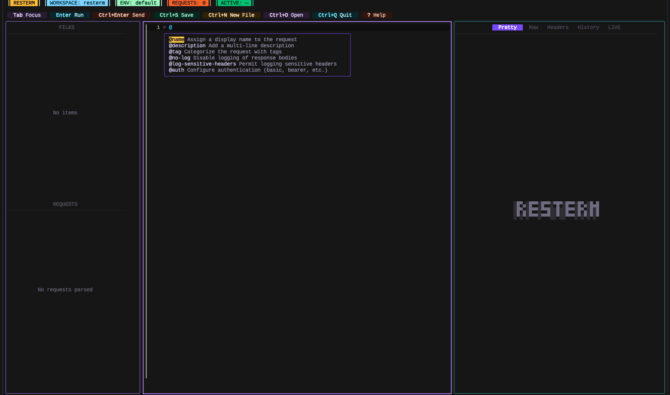
Task: Select @name from the autocomplete popup
Action: (x=177, y=39)
